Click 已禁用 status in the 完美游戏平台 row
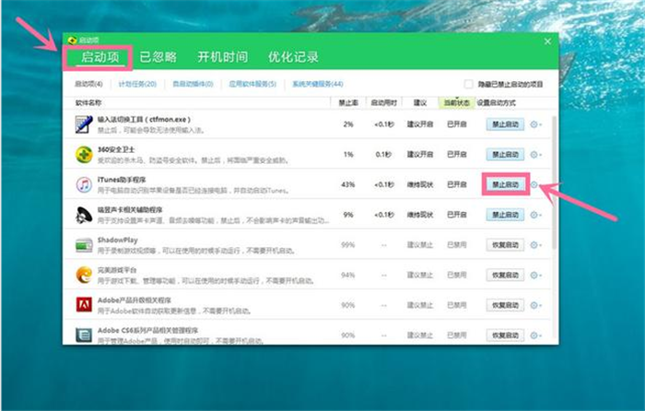645x411 pixels. tap(457, 276)
